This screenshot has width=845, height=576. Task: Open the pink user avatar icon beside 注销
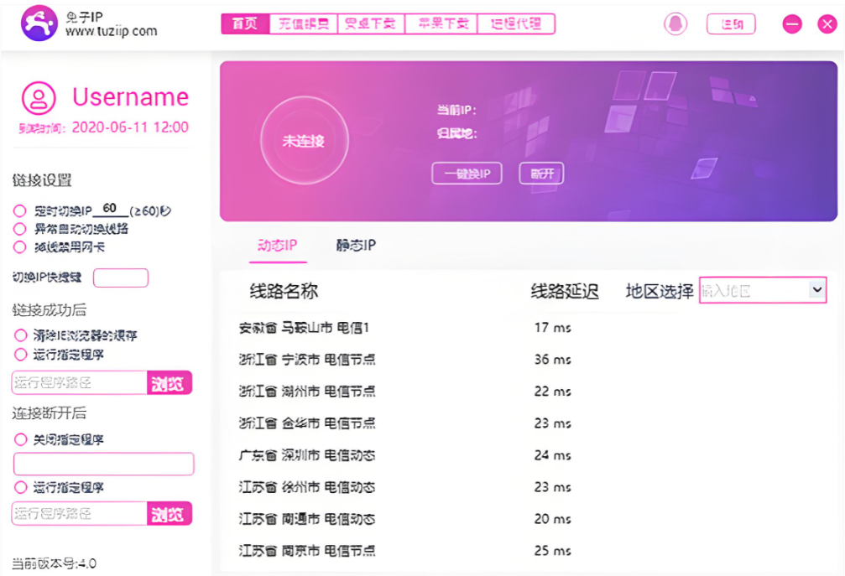[675, 24]
